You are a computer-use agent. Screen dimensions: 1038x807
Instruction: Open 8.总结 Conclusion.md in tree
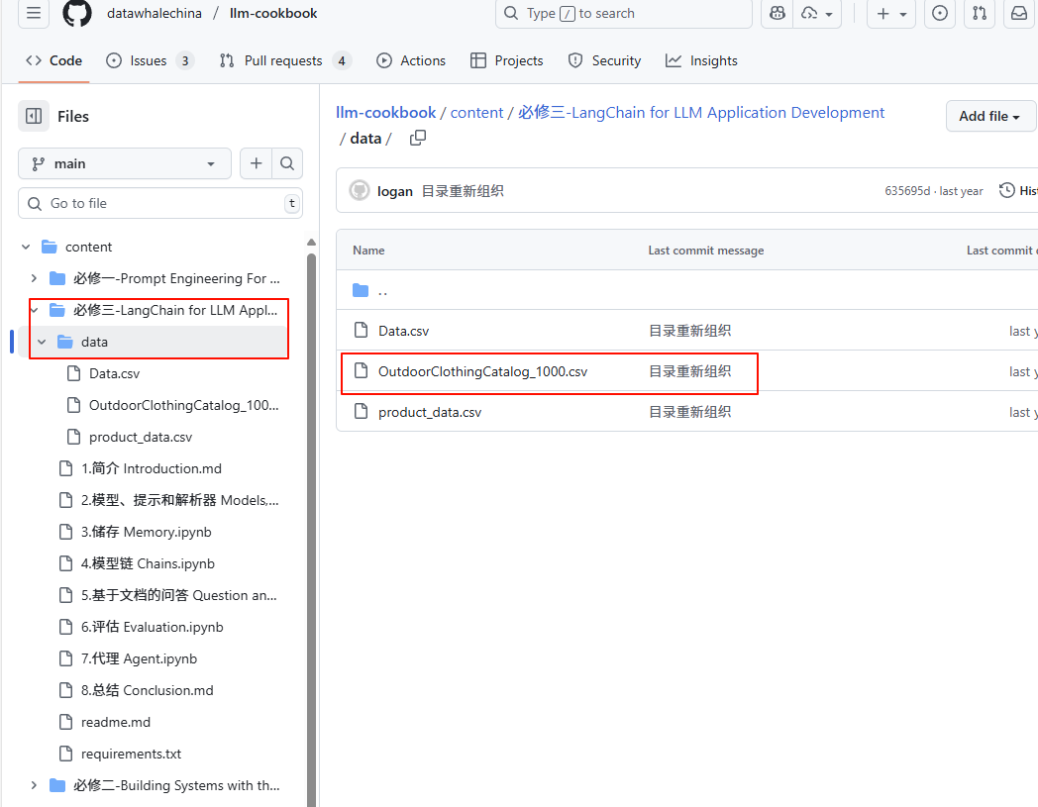147,690
